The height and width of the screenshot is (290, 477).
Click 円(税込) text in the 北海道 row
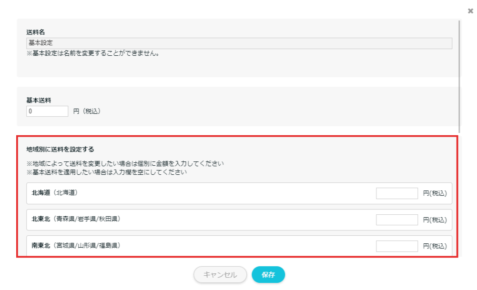[x=435, y=193]
